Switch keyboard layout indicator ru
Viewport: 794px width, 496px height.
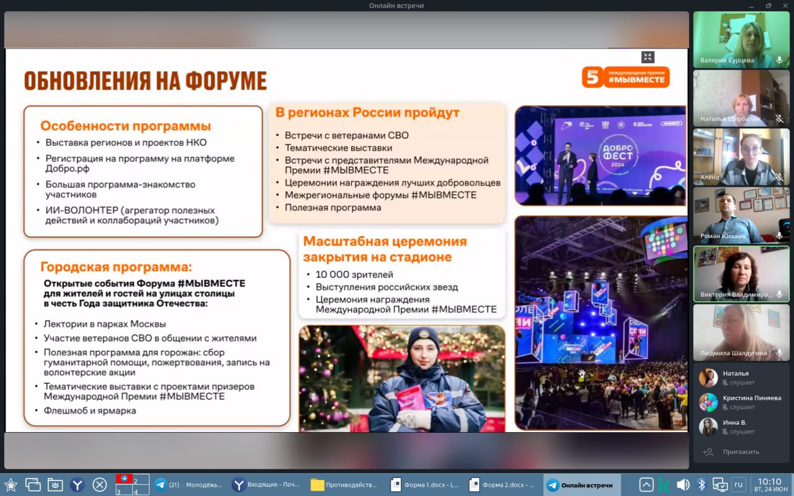(x=738, y=484)
